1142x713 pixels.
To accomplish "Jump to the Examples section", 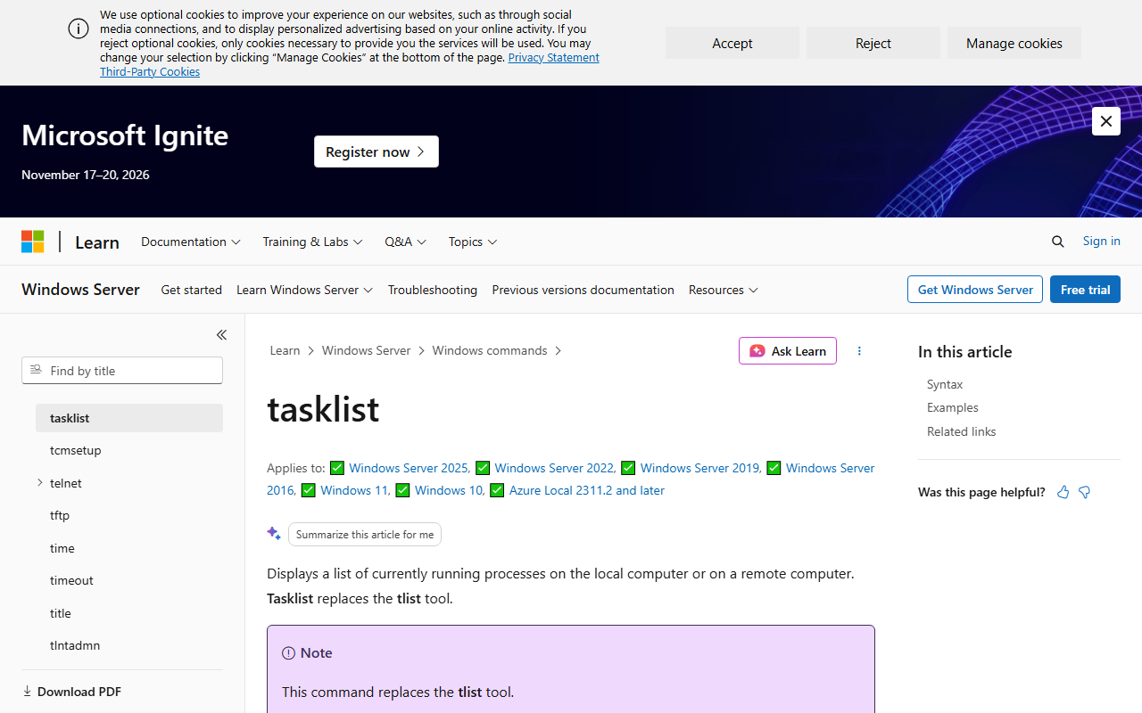I will (953, 407).
